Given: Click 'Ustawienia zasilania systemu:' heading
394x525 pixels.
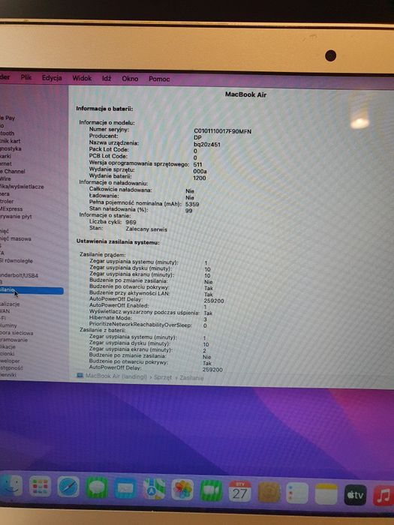Looking at the screenshot, I should [118, 242].
